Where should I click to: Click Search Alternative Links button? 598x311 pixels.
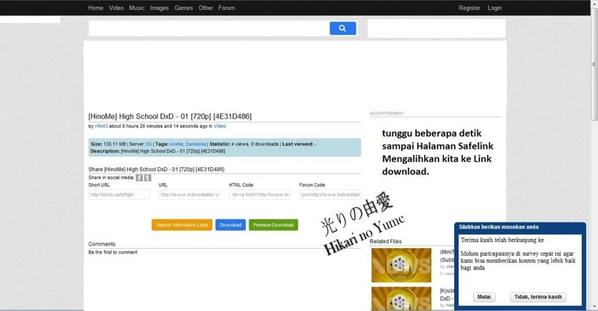[181, 225]
